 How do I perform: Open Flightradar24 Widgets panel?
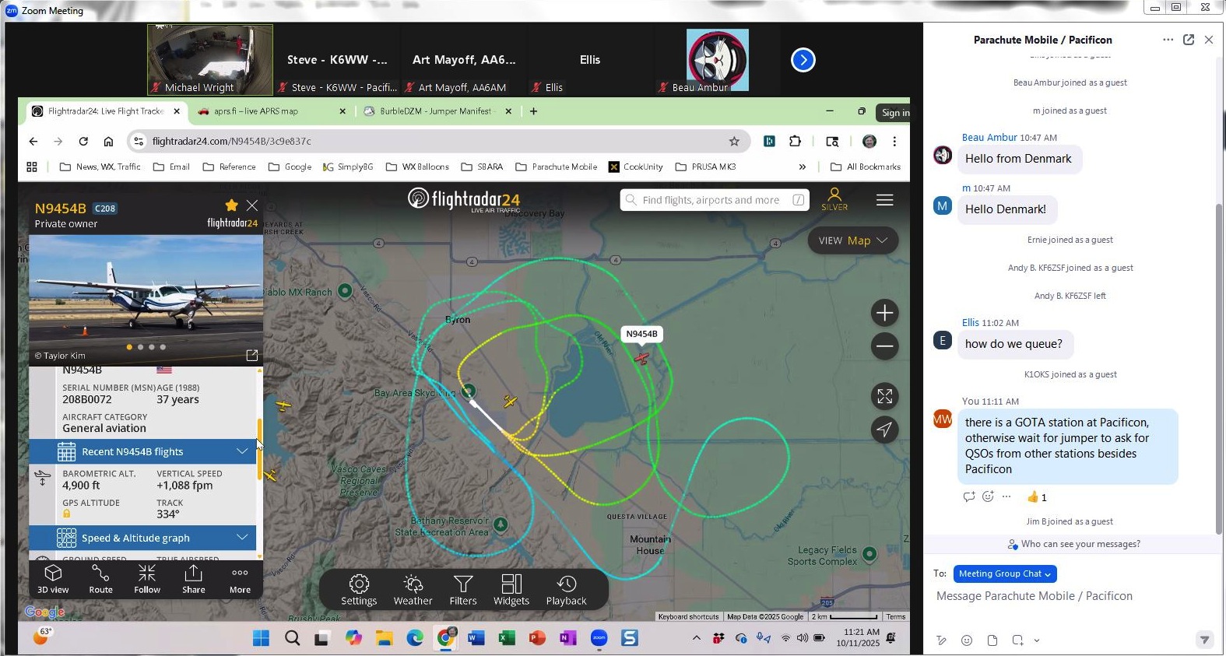511,590
